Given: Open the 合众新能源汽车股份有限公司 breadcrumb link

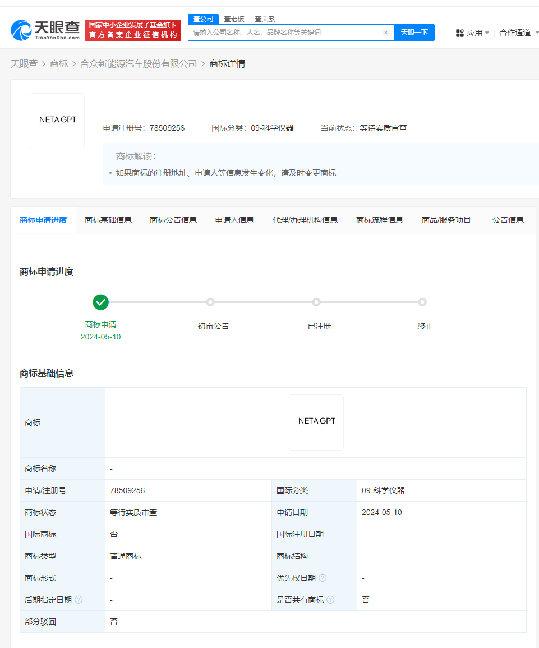Looking at the screenshot, I should [x=139, y=63].
